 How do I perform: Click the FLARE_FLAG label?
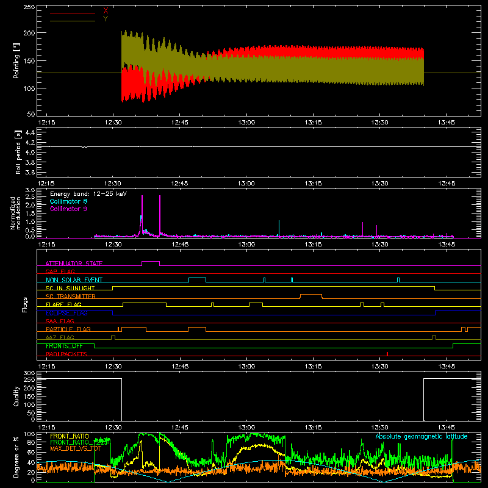pyautogui.click(x=63, y=304)
